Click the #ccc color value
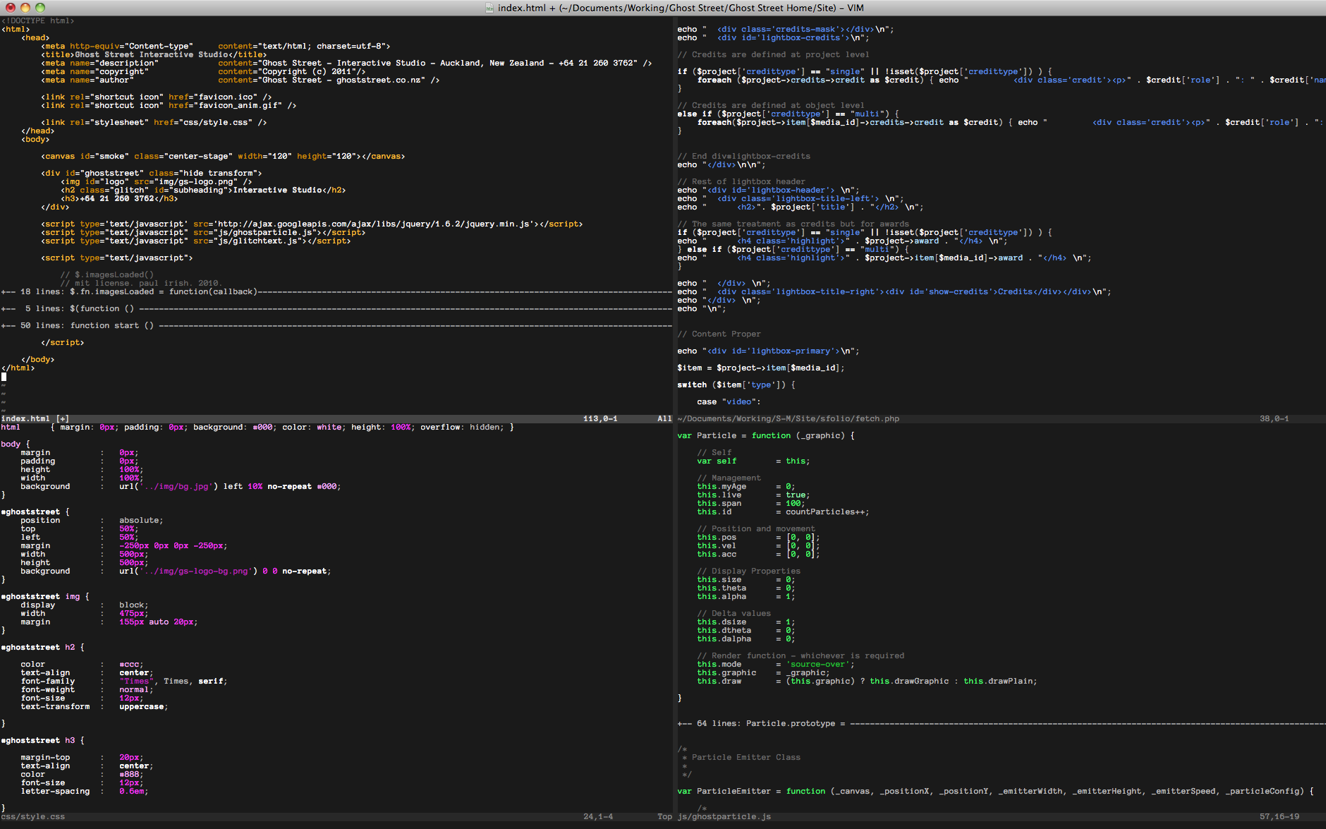 click(131, 664)
